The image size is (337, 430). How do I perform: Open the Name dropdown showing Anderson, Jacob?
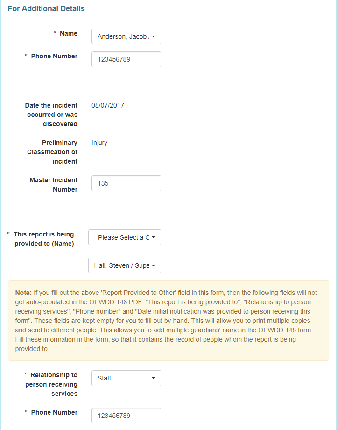click(126, 36)
